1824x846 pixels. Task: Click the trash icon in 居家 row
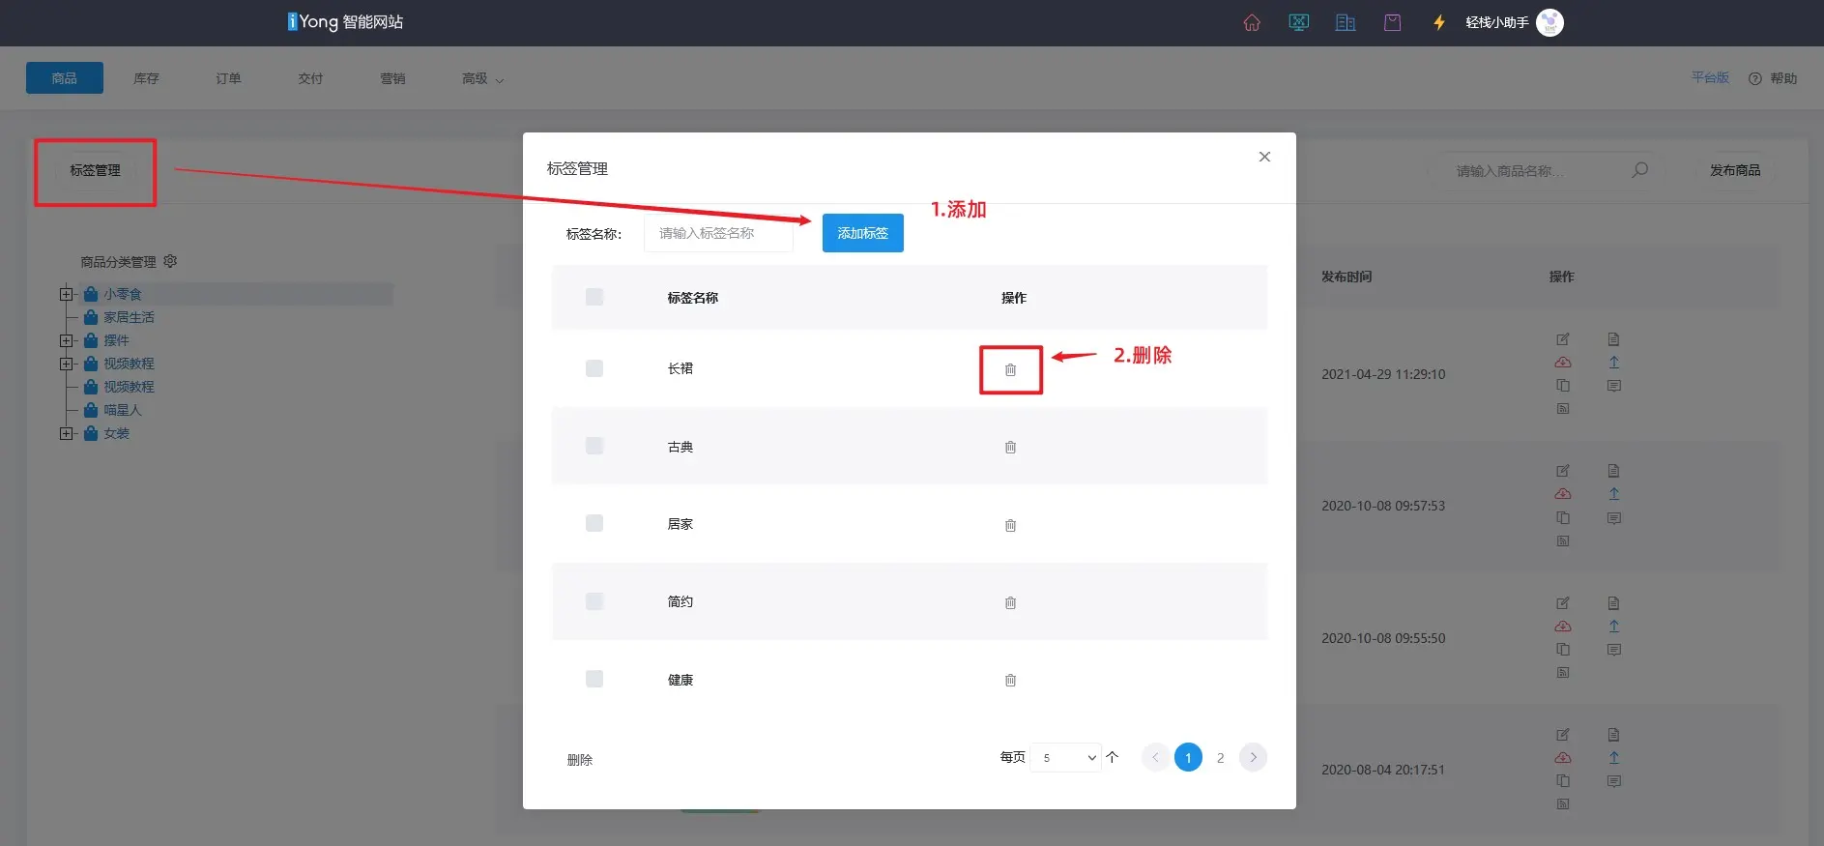[x=1010, y=526]
